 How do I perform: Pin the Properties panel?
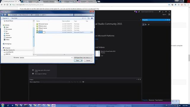(x=167, y=20)
